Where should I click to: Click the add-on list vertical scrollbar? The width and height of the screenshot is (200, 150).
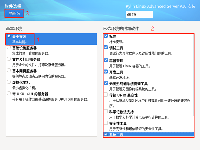tap(193, 75)
